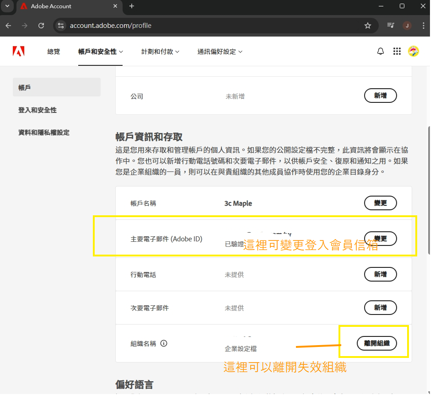435x405 pixels.
Task: Maximize the Chrome window
Action: [402, 6]
